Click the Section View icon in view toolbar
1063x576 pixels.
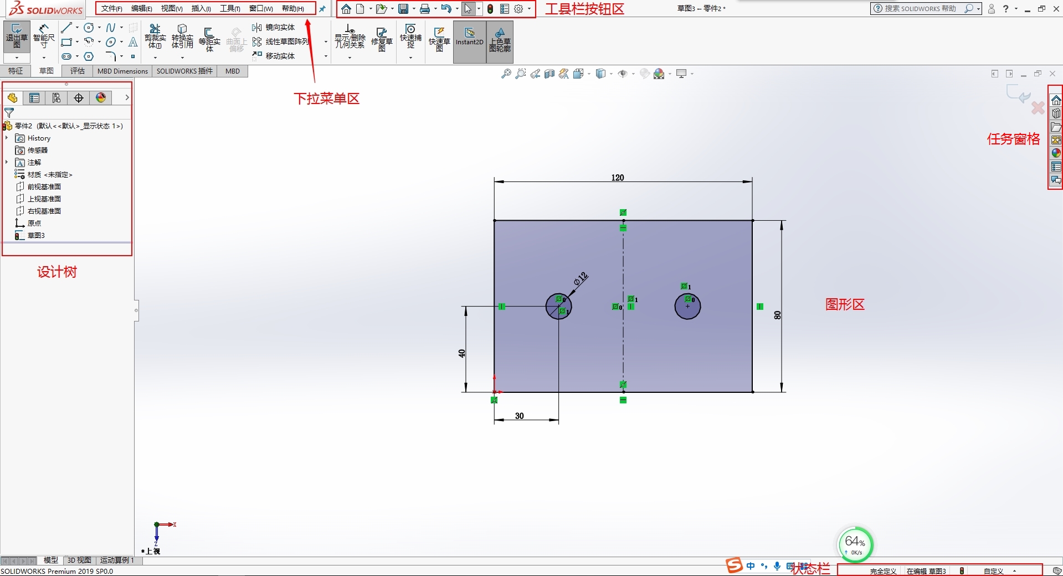(550, 74)
